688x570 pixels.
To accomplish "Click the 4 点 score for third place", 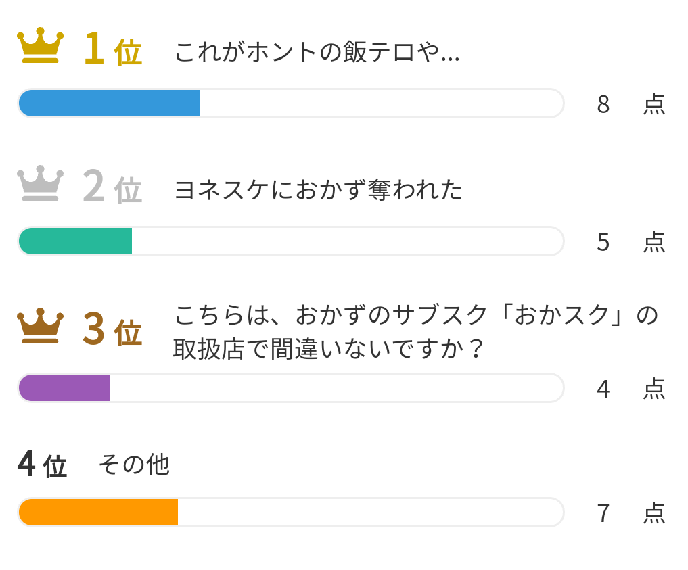I will pyautogui.click(x=631, y=389).
